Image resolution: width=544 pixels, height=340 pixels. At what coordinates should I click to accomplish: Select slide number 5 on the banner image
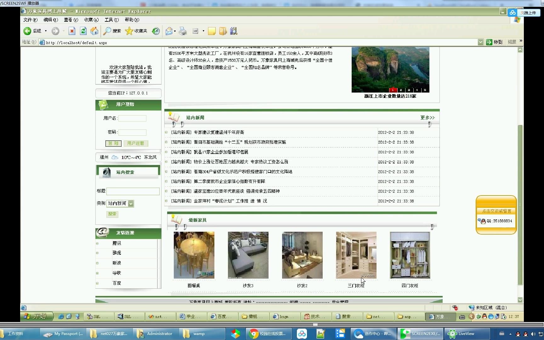pos(425,90)
